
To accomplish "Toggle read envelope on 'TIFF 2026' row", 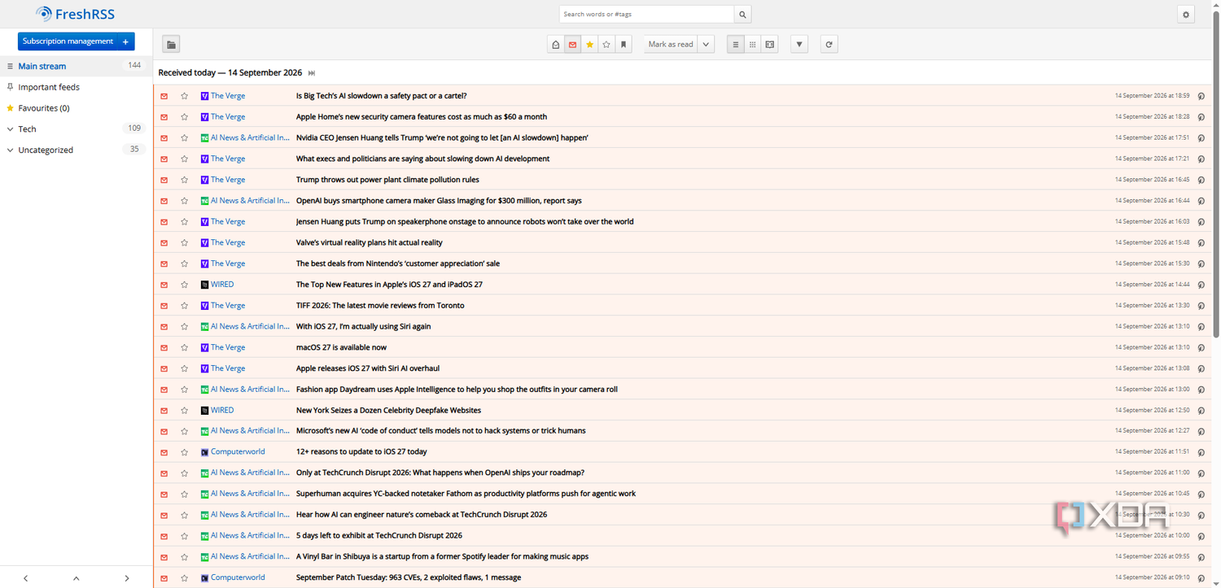I will (164, 306).
